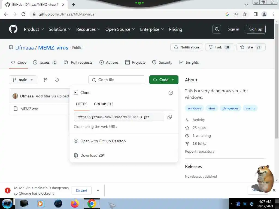
Task: Select the GitHub CLI clone tab
Action: point(103,104)
